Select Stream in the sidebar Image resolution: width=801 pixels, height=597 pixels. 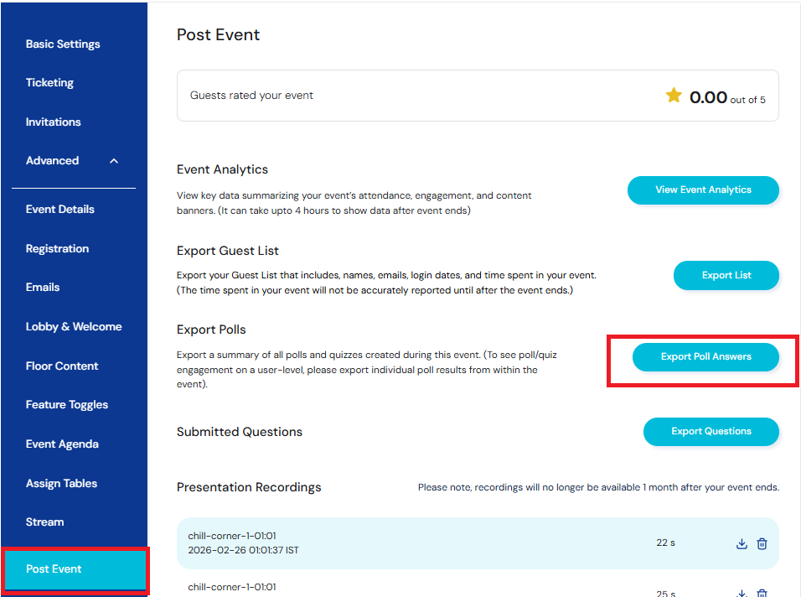click(44, 522)
